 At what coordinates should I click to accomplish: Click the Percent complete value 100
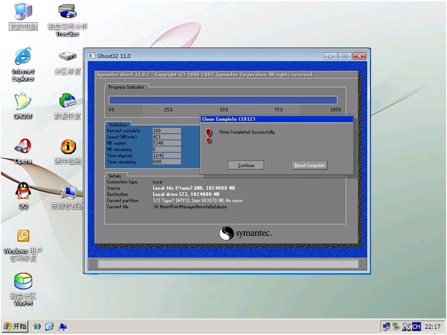coord(166,130)
